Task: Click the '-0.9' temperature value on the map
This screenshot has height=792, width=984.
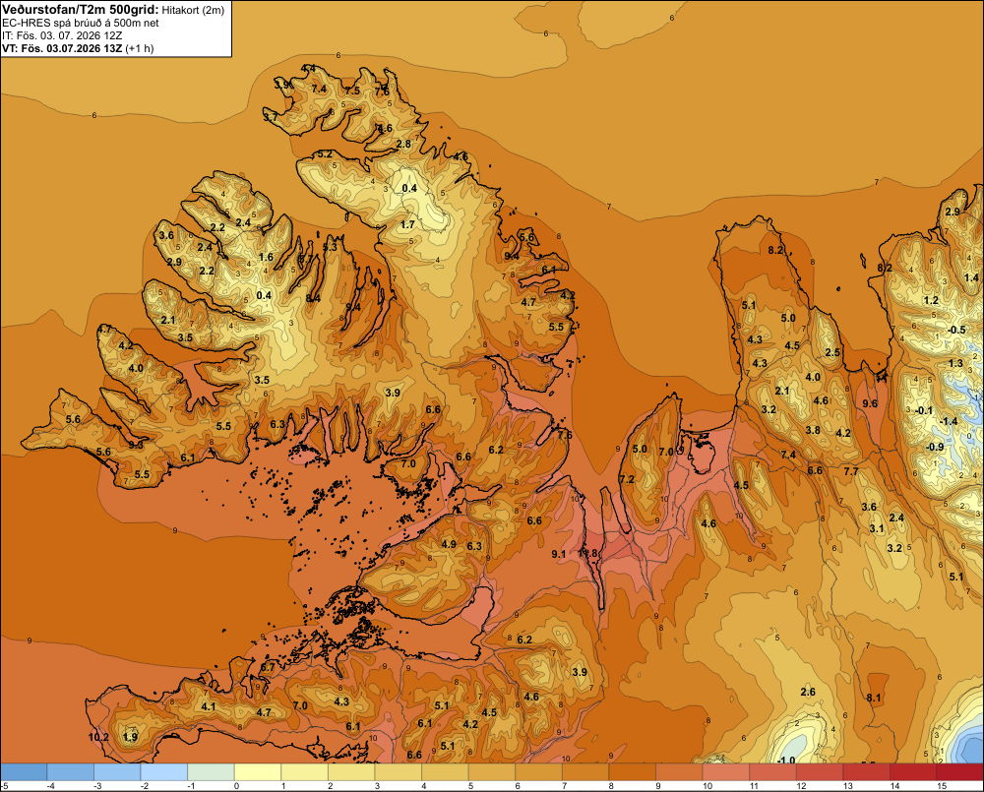Action: [935, 447]
